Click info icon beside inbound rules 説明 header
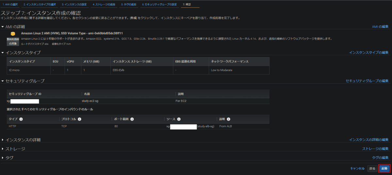Image resolution: width=392 pixels, height=175 pixels. tap(228, 119)
